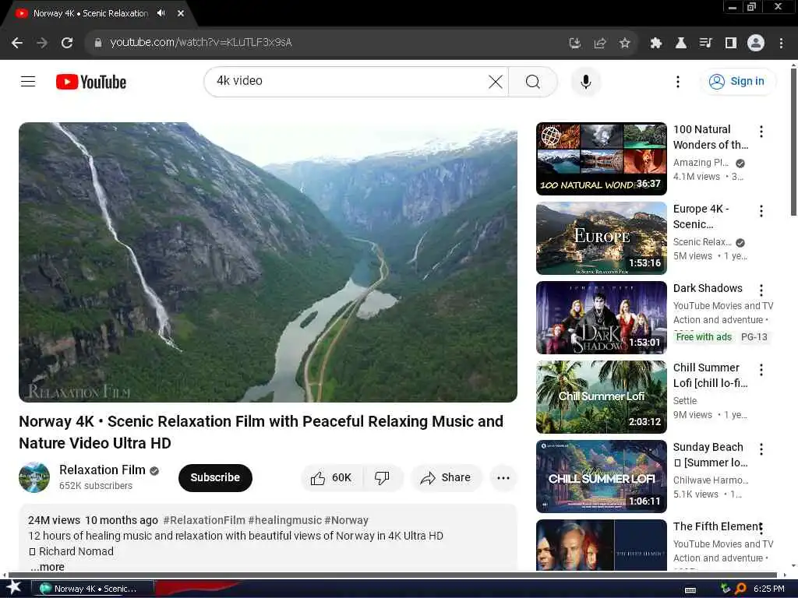Image resolution: width=798 pixels, height=598 pixels.
Task: Toggle browser side panel icon
Action: tap(731, 43)
